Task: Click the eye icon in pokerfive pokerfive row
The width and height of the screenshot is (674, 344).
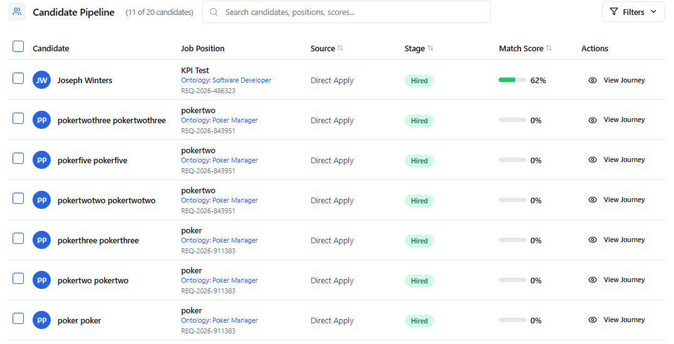Action: tap(593, 160)
